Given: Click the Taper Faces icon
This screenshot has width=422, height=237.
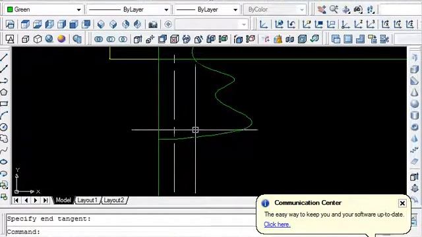Looking at the screenshot, I should [198, 39].
